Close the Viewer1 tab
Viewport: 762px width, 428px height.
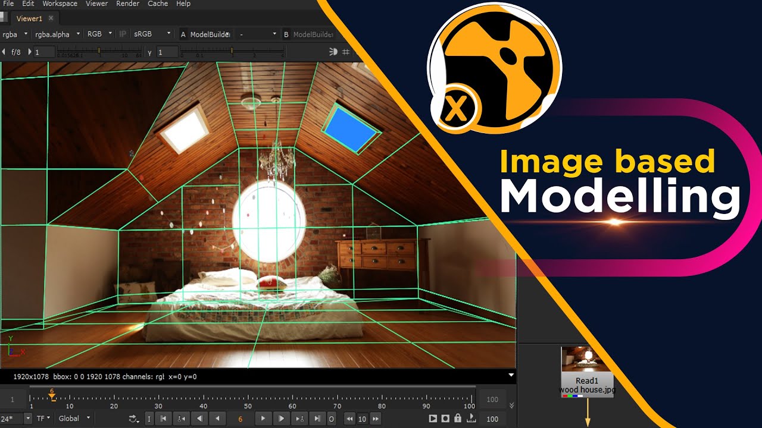coord(51,19)
